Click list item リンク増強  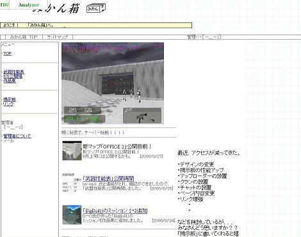[190, 199]
